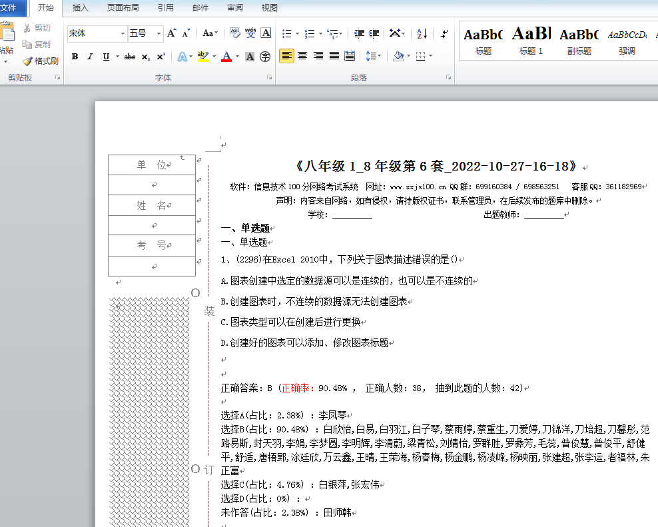The height and width of the screenshot is (527, 658).
Task: Select Align Left alignment
Action: tap(286, 56)
